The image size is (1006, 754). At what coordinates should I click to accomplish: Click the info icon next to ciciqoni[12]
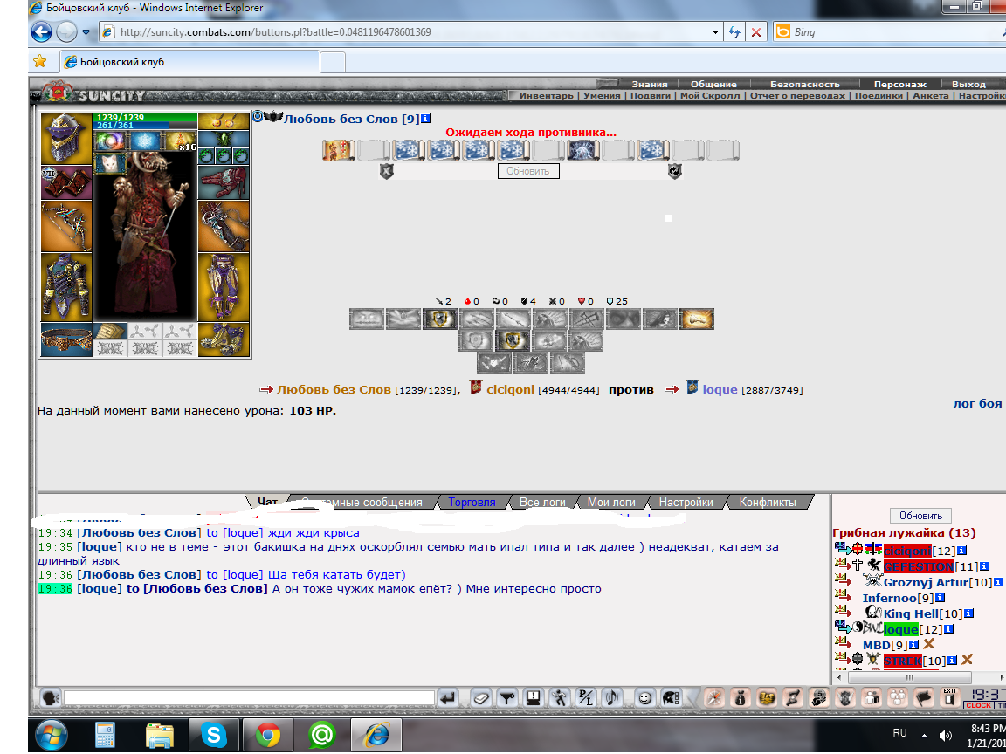(x=961, y=551)
